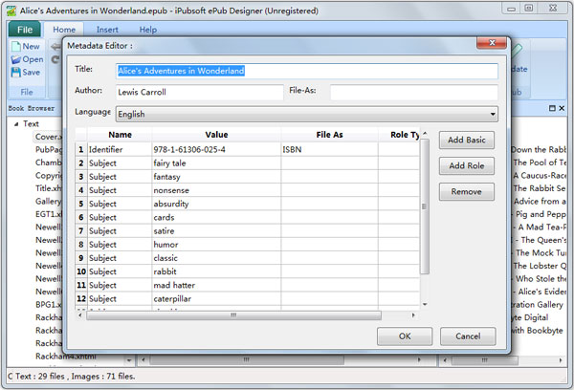
Task: Confirm with the OK button
Action: point(405,336)
